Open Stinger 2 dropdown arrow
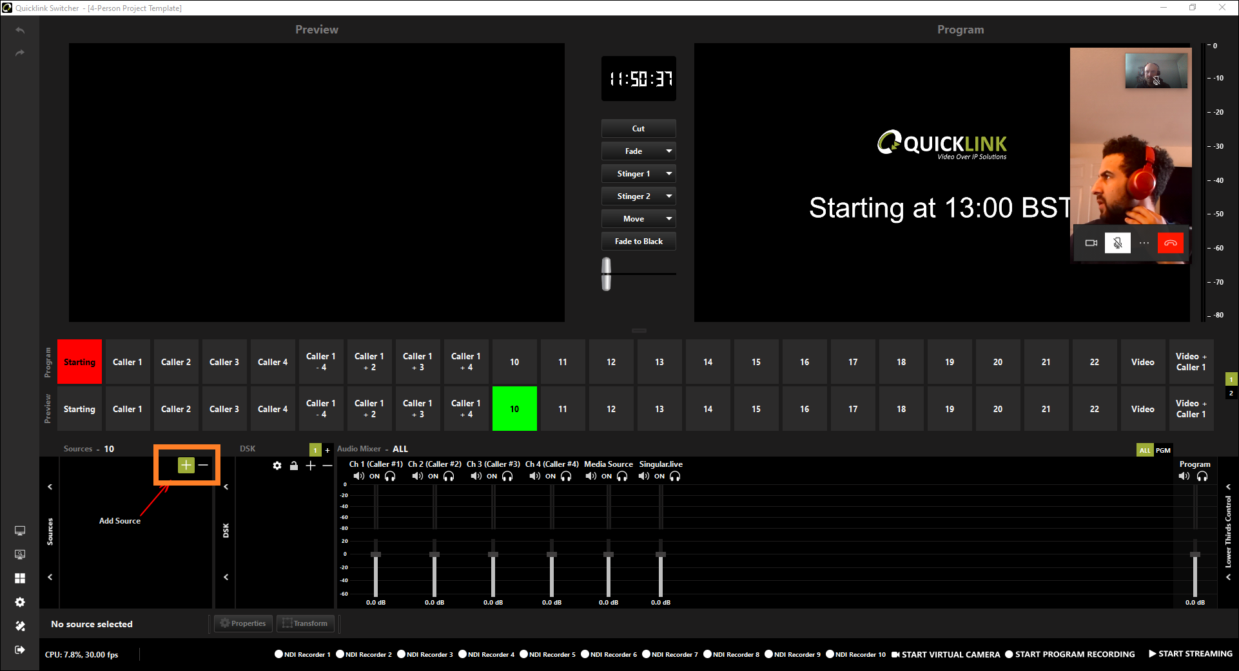Screen dimensions: 1239x671 [x=669, y=196]
